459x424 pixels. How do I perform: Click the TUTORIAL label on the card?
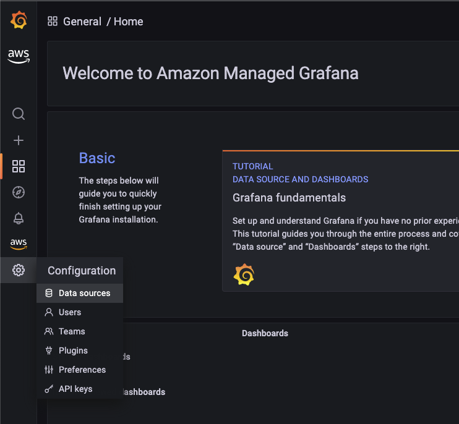coord(252,166)
